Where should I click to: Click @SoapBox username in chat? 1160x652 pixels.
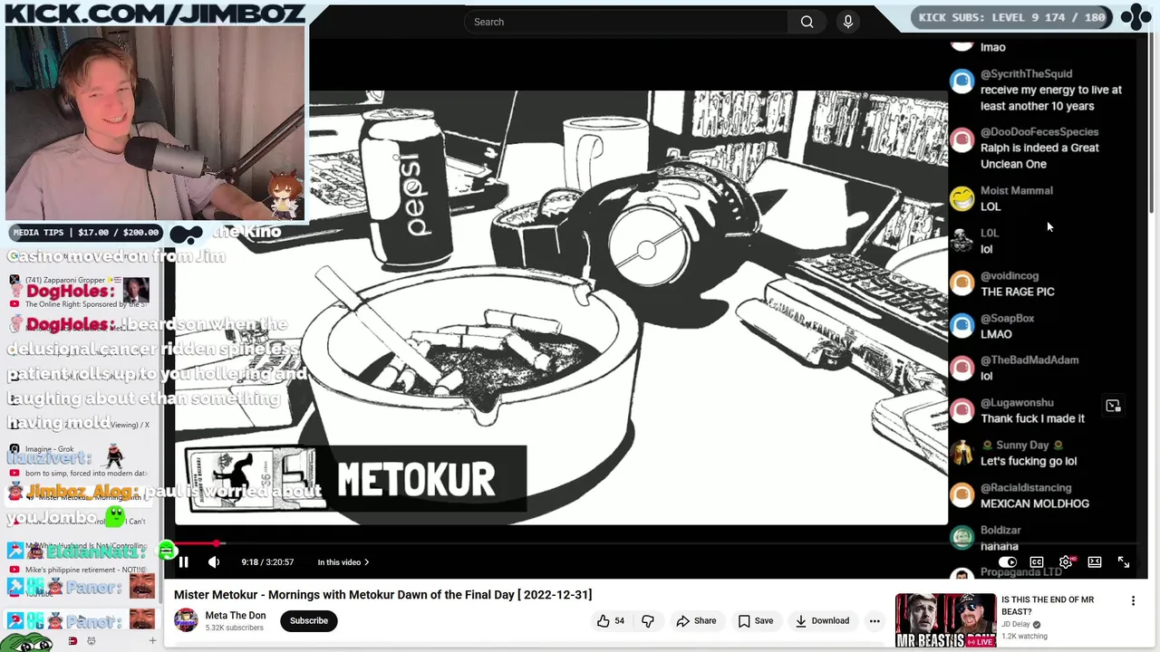(x=1007, y=319)
